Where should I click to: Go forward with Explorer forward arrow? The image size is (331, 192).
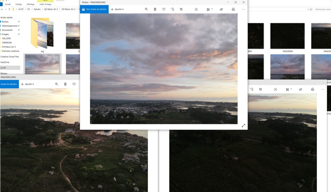pyautogui.click(x=2, y=9)
